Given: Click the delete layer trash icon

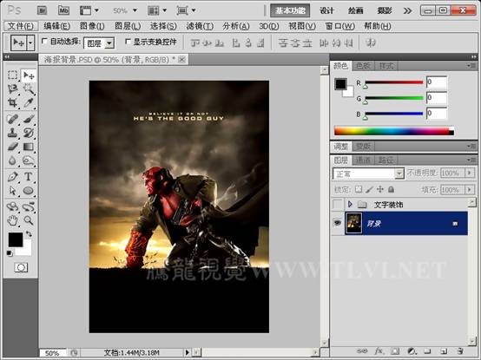Looking at the screenshot, I should (459, 350).
